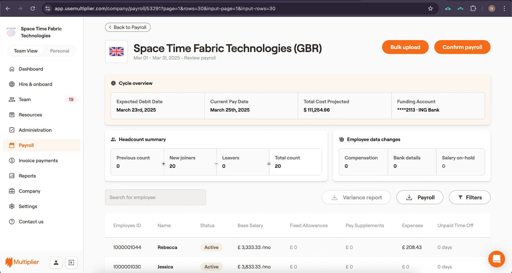This screenshot has width=512, height=273.
Task: Select employee Jessica's name
Action: [165, 267]
